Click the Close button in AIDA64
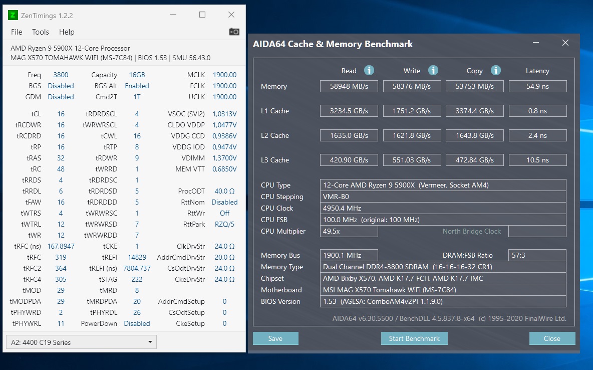The height and width of the screenshot is (370, 593). point(552,338)
